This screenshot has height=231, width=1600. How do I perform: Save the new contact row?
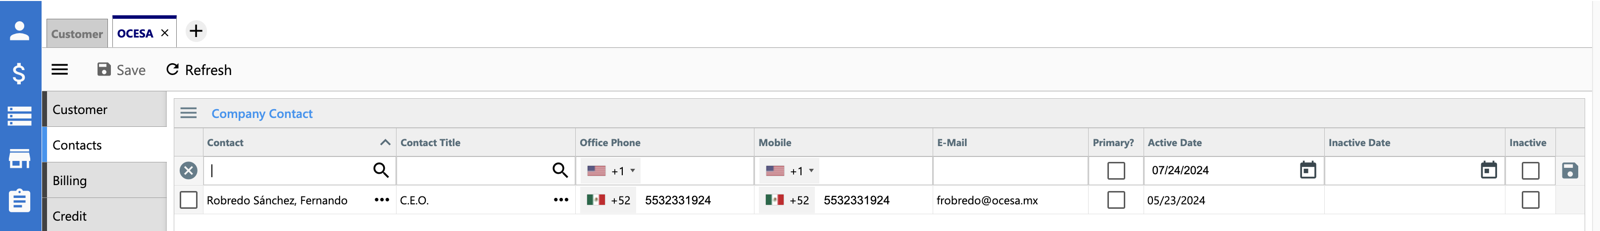(x=1570, y=170)
